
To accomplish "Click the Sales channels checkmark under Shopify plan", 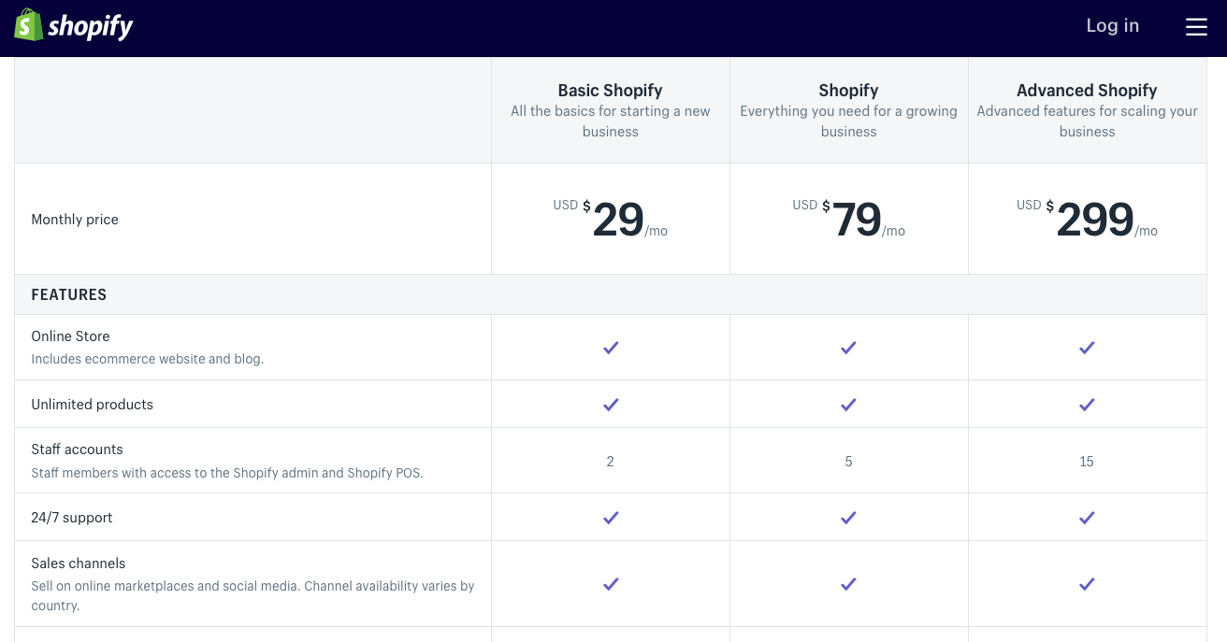I will click(848, 583).
